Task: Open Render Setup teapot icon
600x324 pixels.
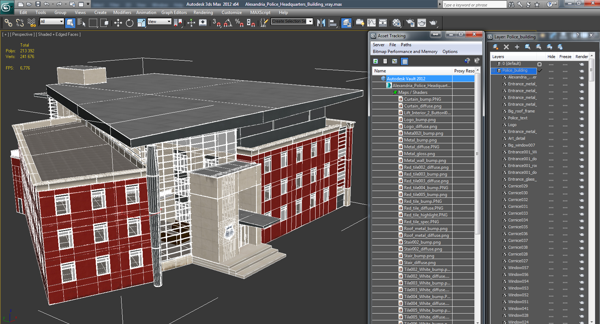Action: (410, 23)
